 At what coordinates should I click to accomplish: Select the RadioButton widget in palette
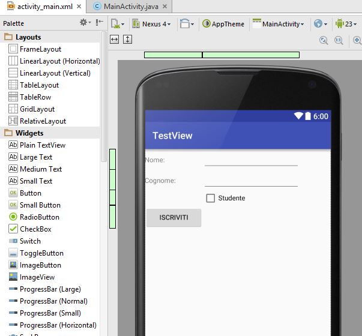39,217
